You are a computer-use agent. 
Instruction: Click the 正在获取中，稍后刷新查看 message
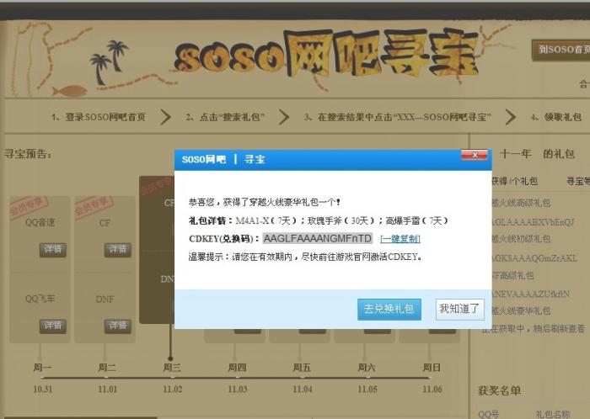tap(534, 329)
